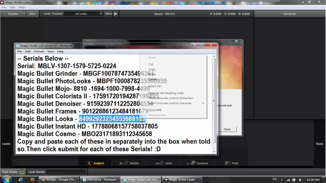Choose Delete from the context menu
The image size is (326, 183).
(173, 79)
